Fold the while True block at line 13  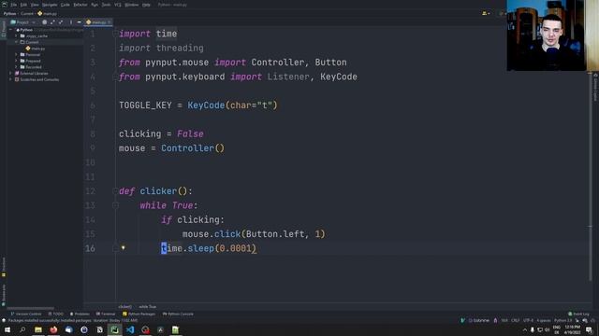115,205
